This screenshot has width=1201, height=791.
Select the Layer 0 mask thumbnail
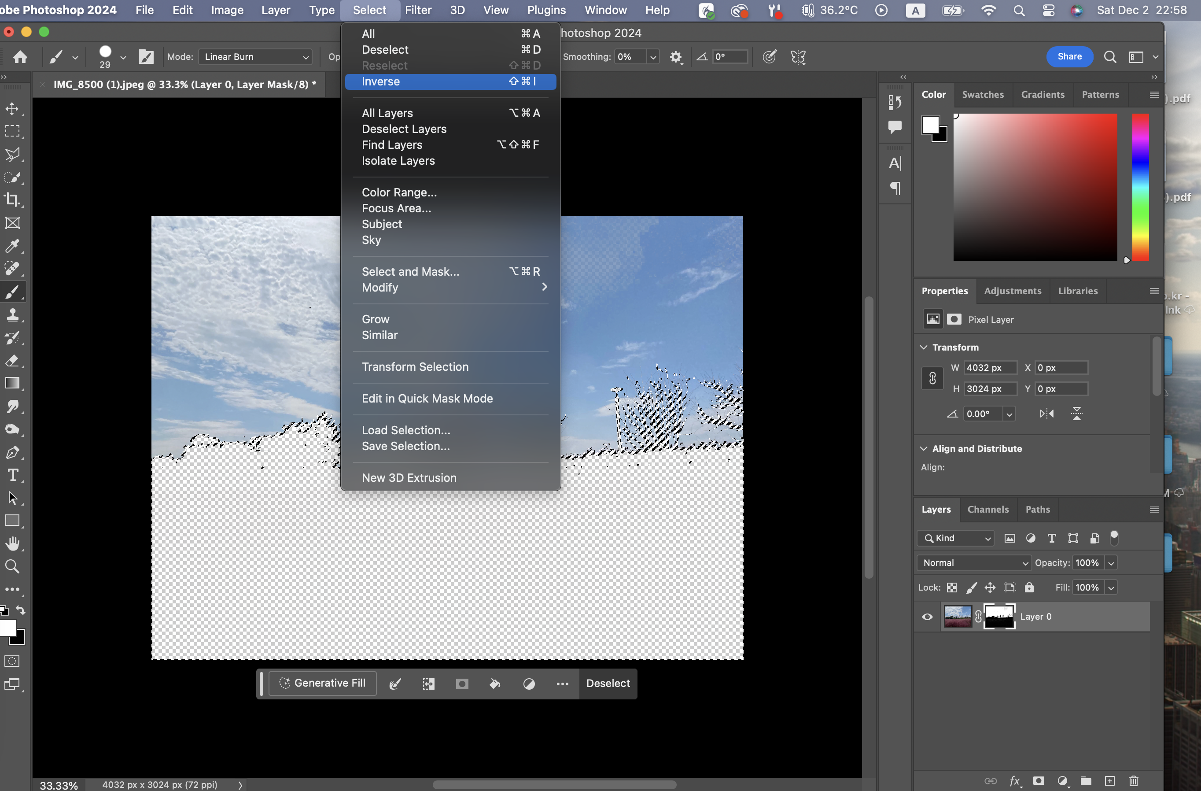pyautogui.click(x=999, y=616)
